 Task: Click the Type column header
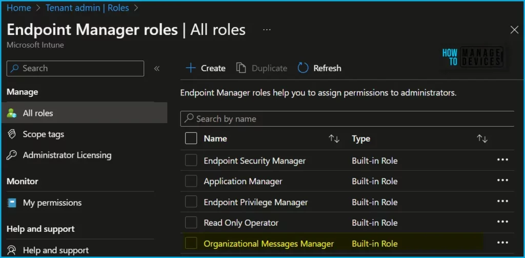pos(361,138)
